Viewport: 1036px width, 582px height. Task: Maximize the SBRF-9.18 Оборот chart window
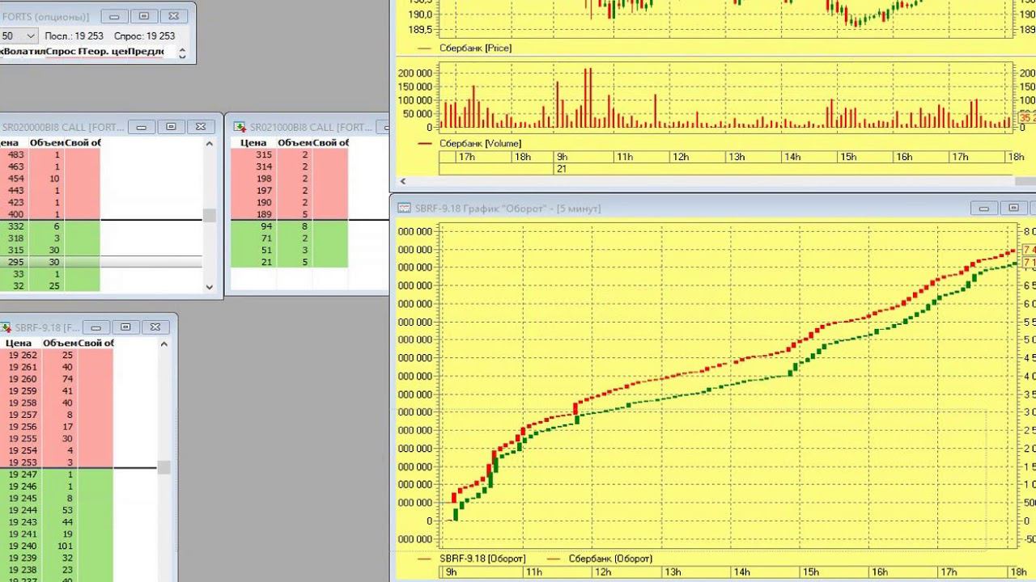(x=1013, y=209)
